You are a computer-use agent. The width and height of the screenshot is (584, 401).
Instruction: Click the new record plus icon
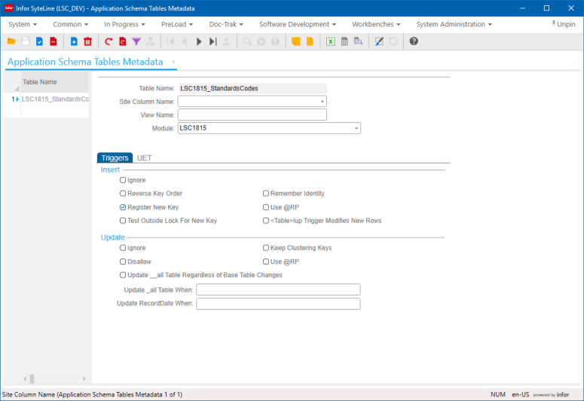click(x=74, y=41)
